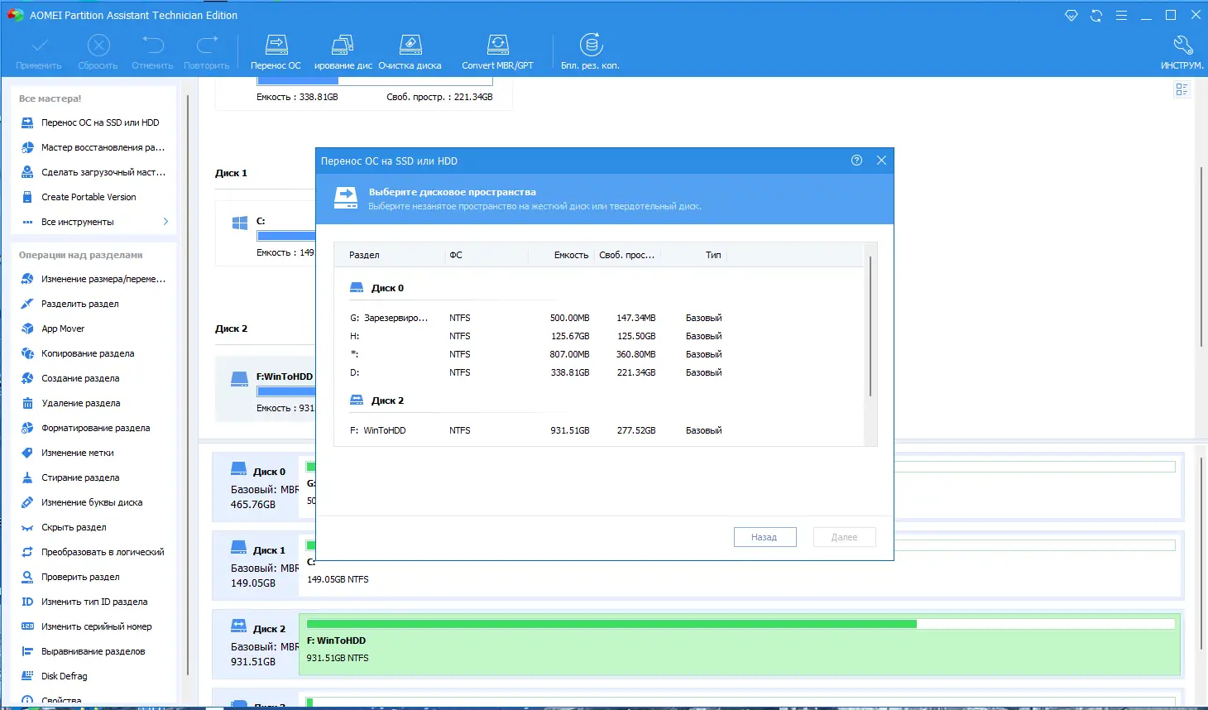Screen dimensions: 1208x710
Task: Click the refresh icon in the title bar
Action: [1096, 16]
